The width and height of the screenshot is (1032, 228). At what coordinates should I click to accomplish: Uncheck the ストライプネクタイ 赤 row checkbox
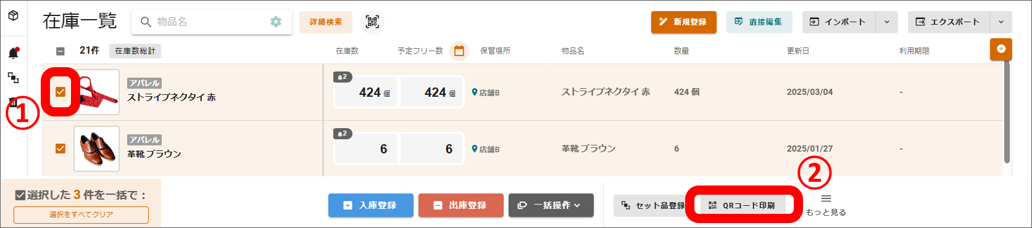pyautogui.click(x=60, y=92)
